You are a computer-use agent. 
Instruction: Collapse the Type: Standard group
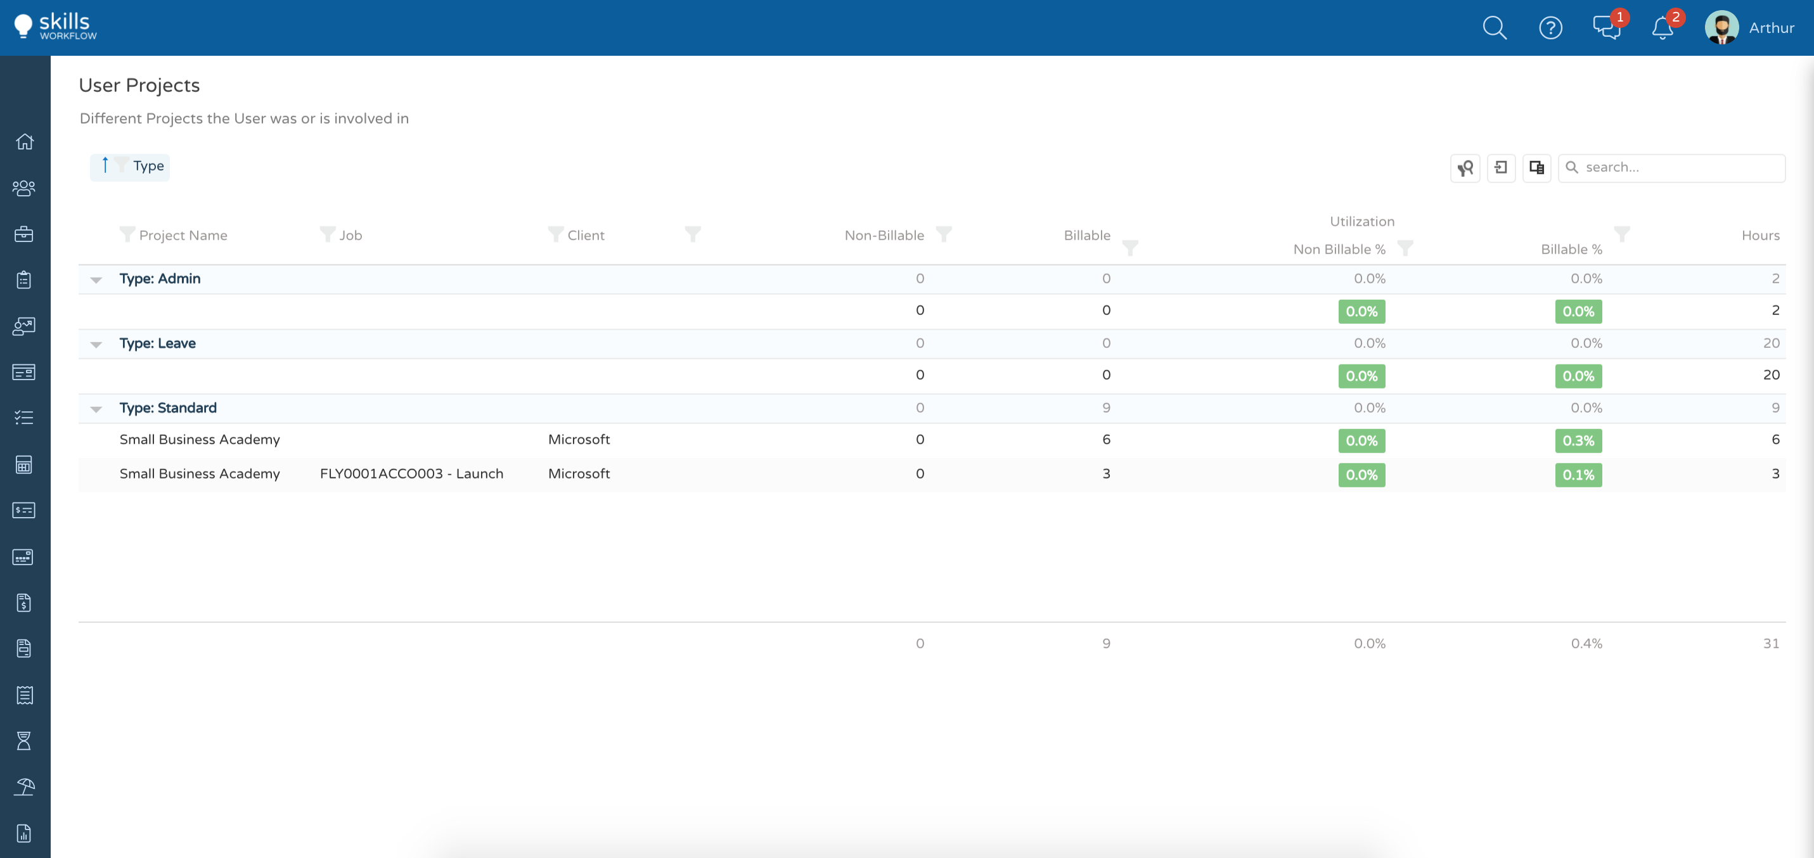pyautogui.click(x=96, y=409)
